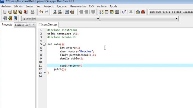
Task: Click the Syntax Check checkmark icon
Action: pos(124,12)
